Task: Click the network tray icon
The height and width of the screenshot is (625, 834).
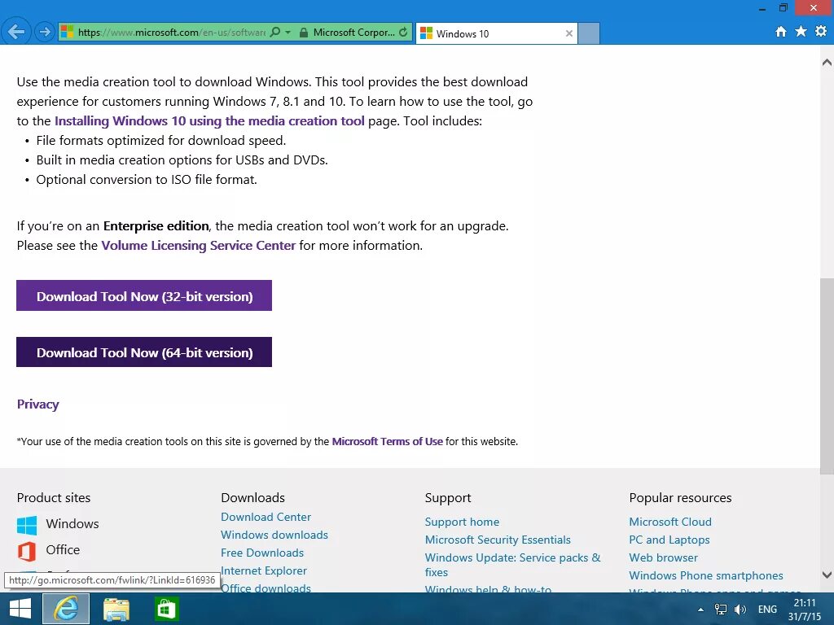Action: coord(721,610)
